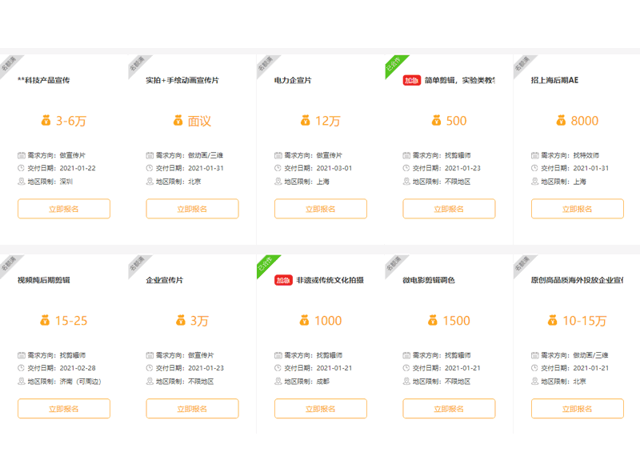Screen dimensions: 640x460
Task: Click 立即报名 under 实拍+手绘动画宣传片
Action: point(192,209)
